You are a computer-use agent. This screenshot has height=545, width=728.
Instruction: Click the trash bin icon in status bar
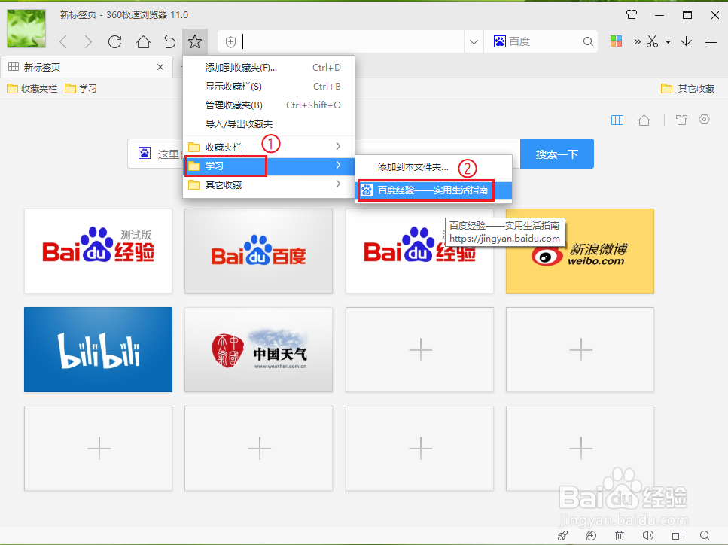620,536
